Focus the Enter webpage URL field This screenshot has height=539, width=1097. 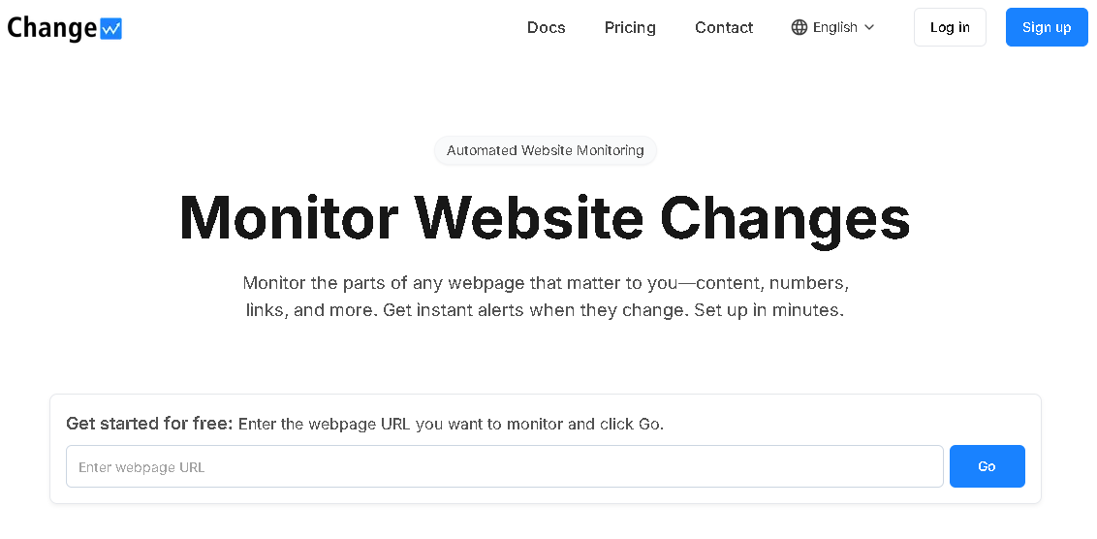pos(504,466)
